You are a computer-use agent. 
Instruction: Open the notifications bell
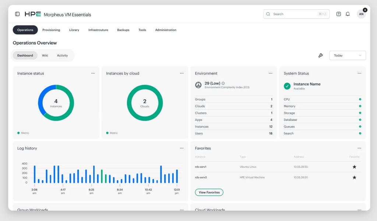point(348,14)
